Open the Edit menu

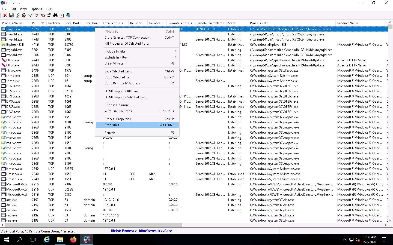coord(13,9)
